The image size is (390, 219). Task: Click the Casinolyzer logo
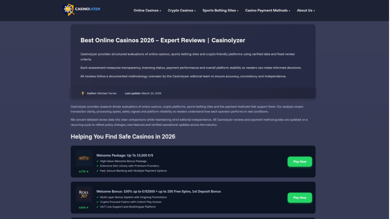[81, 9]
